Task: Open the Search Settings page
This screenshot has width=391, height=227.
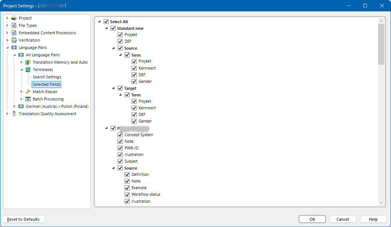Action: click(x=46, y=77)
